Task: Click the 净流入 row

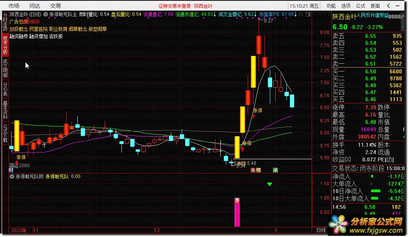Action: tap(368, 176)
